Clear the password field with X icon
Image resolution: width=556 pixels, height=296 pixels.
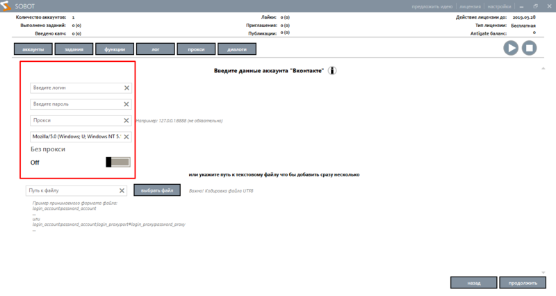point(126,104)
